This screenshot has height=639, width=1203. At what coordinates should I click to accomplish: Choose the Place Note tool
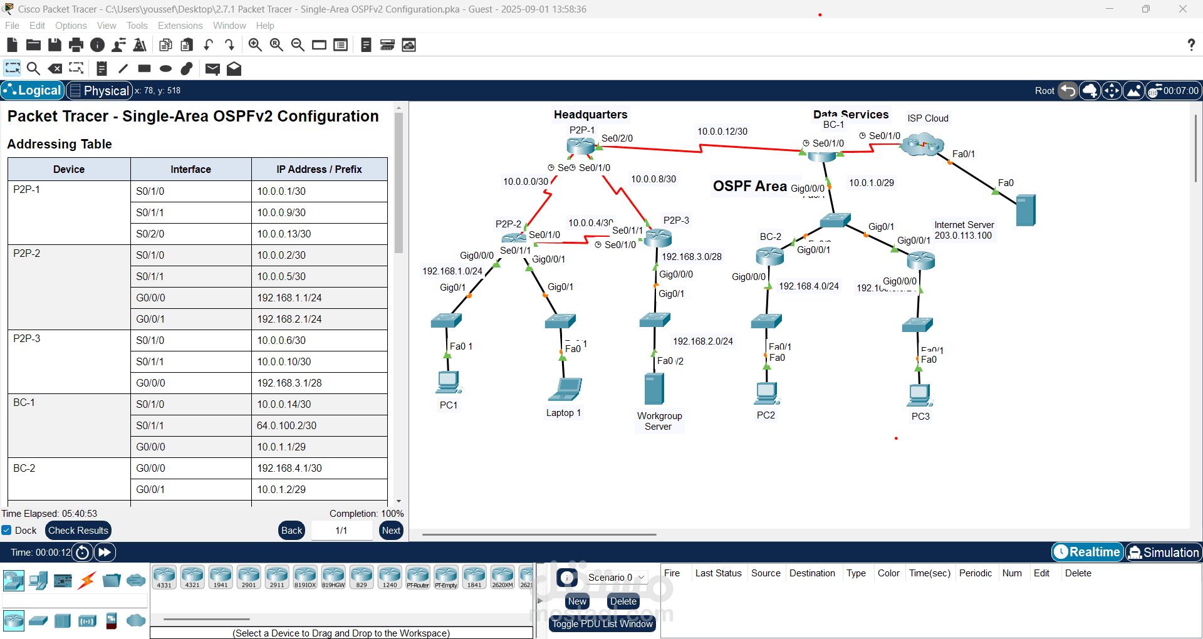point(102,68)
